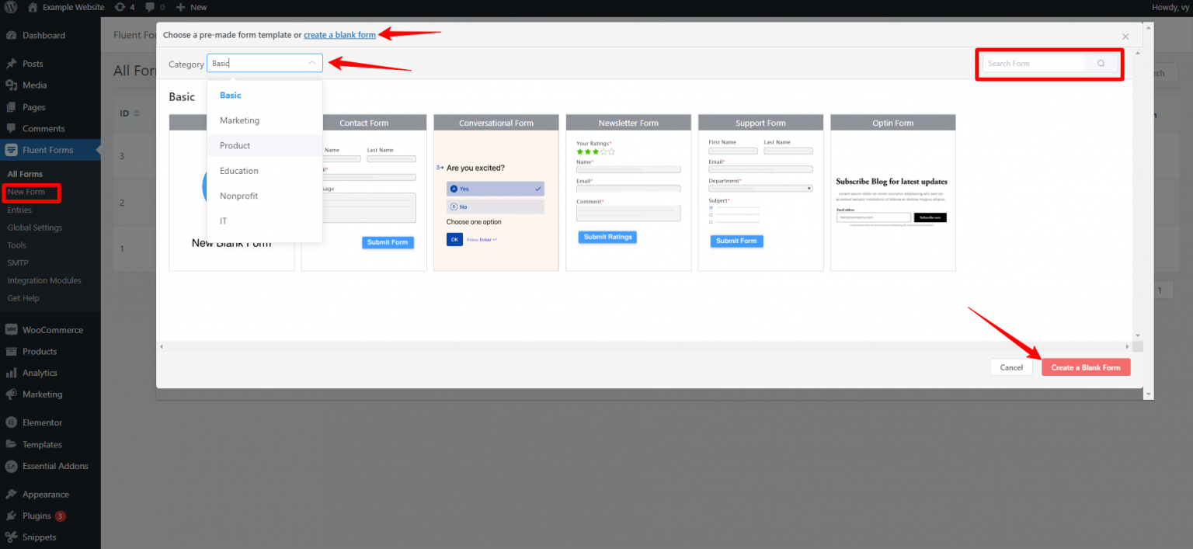
Task: Choose Marketing from the category list
Action: 239,120
